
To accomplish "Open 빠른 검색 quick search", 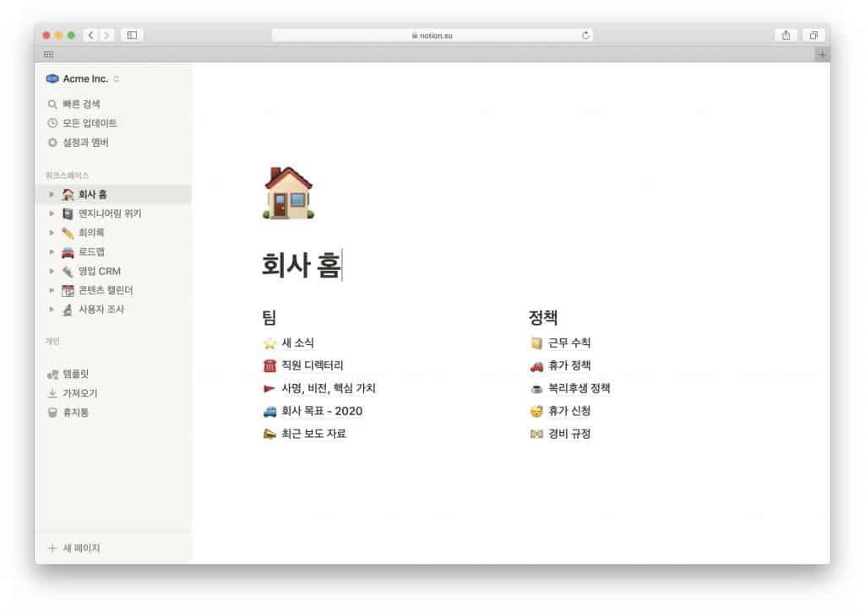I will [x=81, y=104].
